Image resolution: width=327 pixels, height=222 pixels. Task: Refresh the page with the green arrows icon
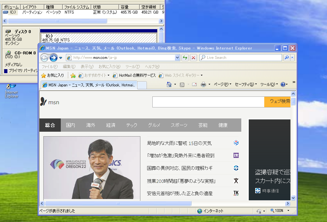click(x=185, y=58)
